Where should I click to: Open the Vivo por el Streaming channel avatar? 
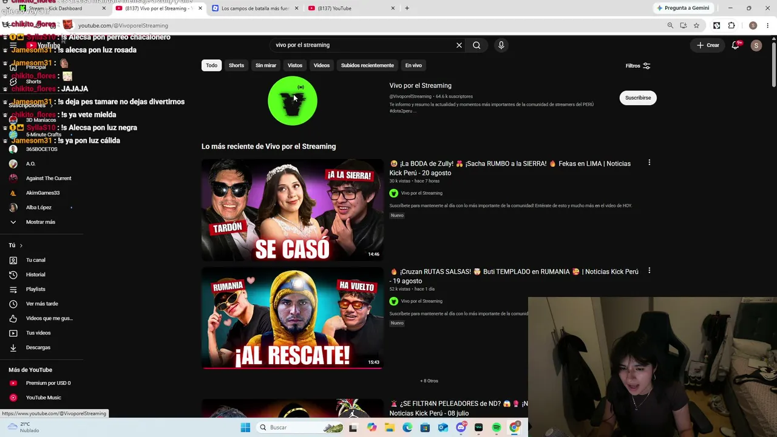point(293,101)
